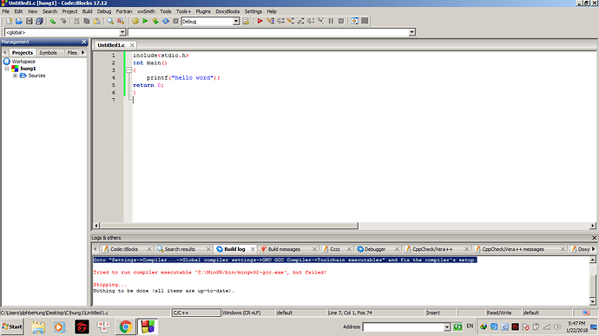Show more Management tabs with right arrow

[x=82, y=52]
